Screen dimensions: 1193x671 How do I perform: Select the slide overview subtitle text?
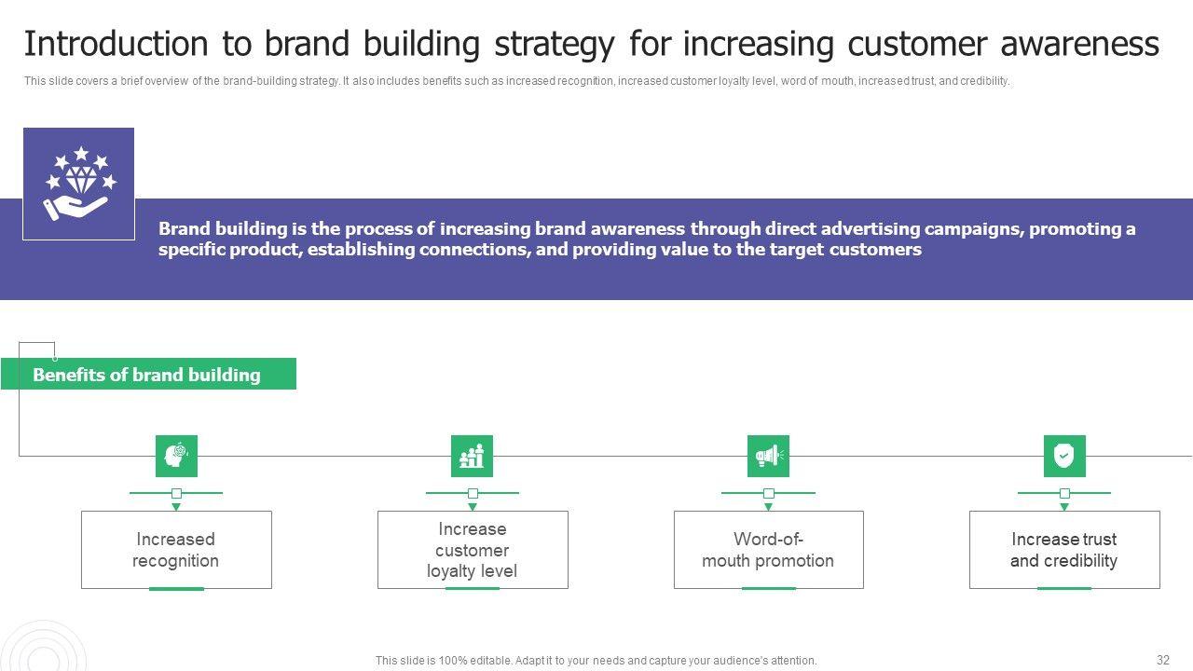pos(516,81)
